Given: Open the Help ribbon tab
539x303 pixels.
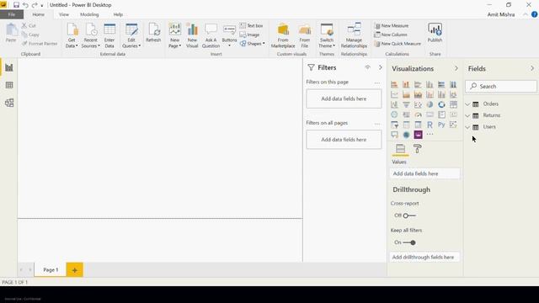Looking at the screenshot, I should [x=118, y=14].
